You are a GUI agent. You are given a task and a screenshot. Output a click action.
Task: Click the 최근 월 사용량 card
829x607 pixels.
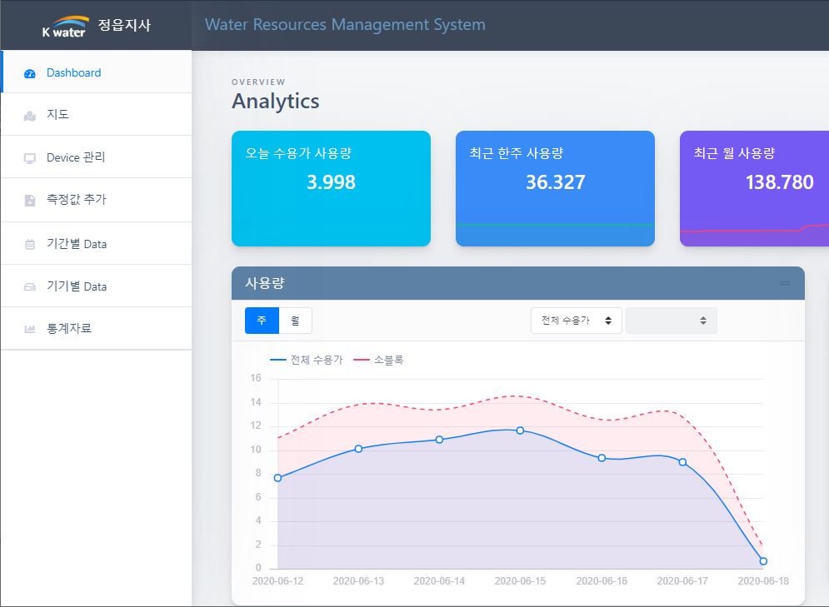[x=755, y=188]
